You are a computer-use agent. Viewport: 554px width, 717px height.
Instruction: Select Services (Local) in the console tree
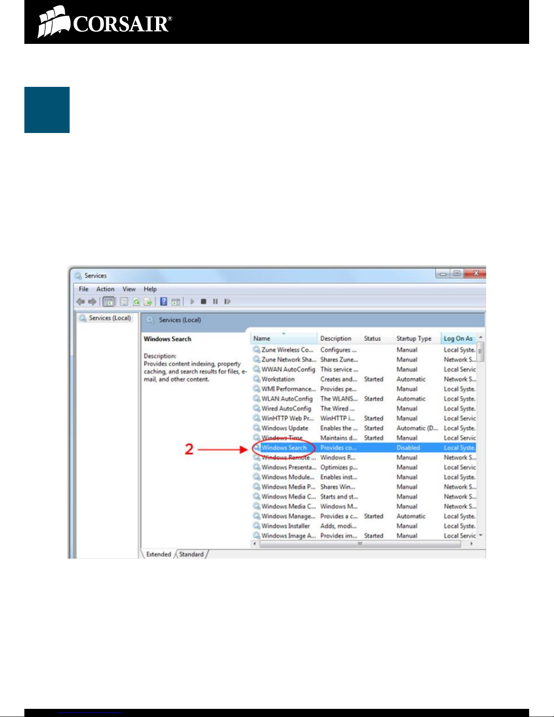(x=109, y=318)
